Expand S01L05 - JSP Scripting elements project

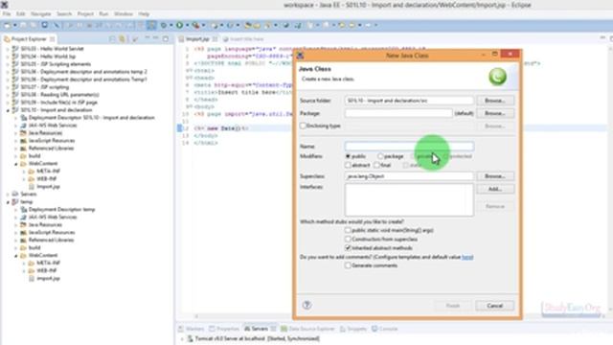coord(8,64)
